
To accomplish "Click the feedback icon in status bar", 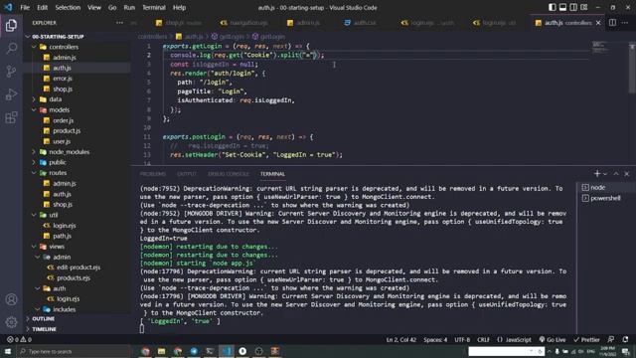I will [x=611, y=339].
